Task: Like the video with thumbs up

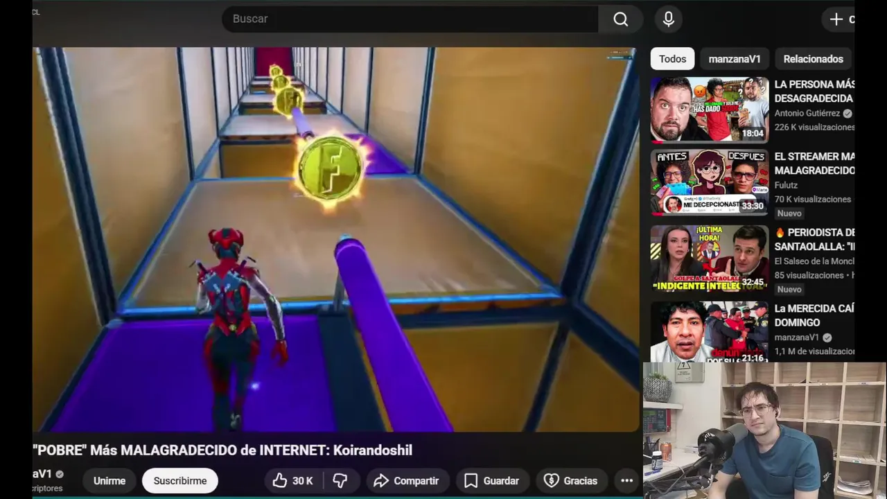Action: (x=293, y=480)
